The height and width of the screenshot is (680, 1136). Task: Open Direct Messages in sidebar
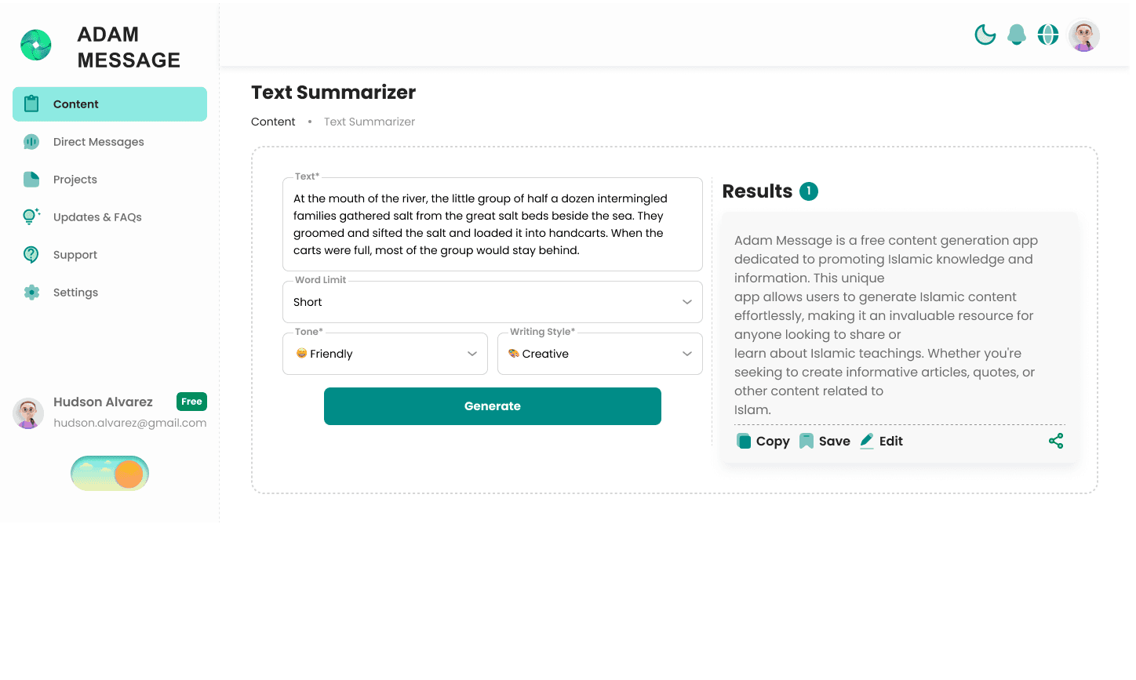pos(98,142)
